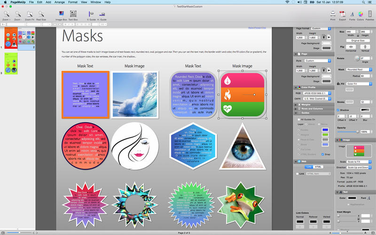Toggle the guide checkbox beside the green swatch
The image size is (376, 235).
[299, 135]
